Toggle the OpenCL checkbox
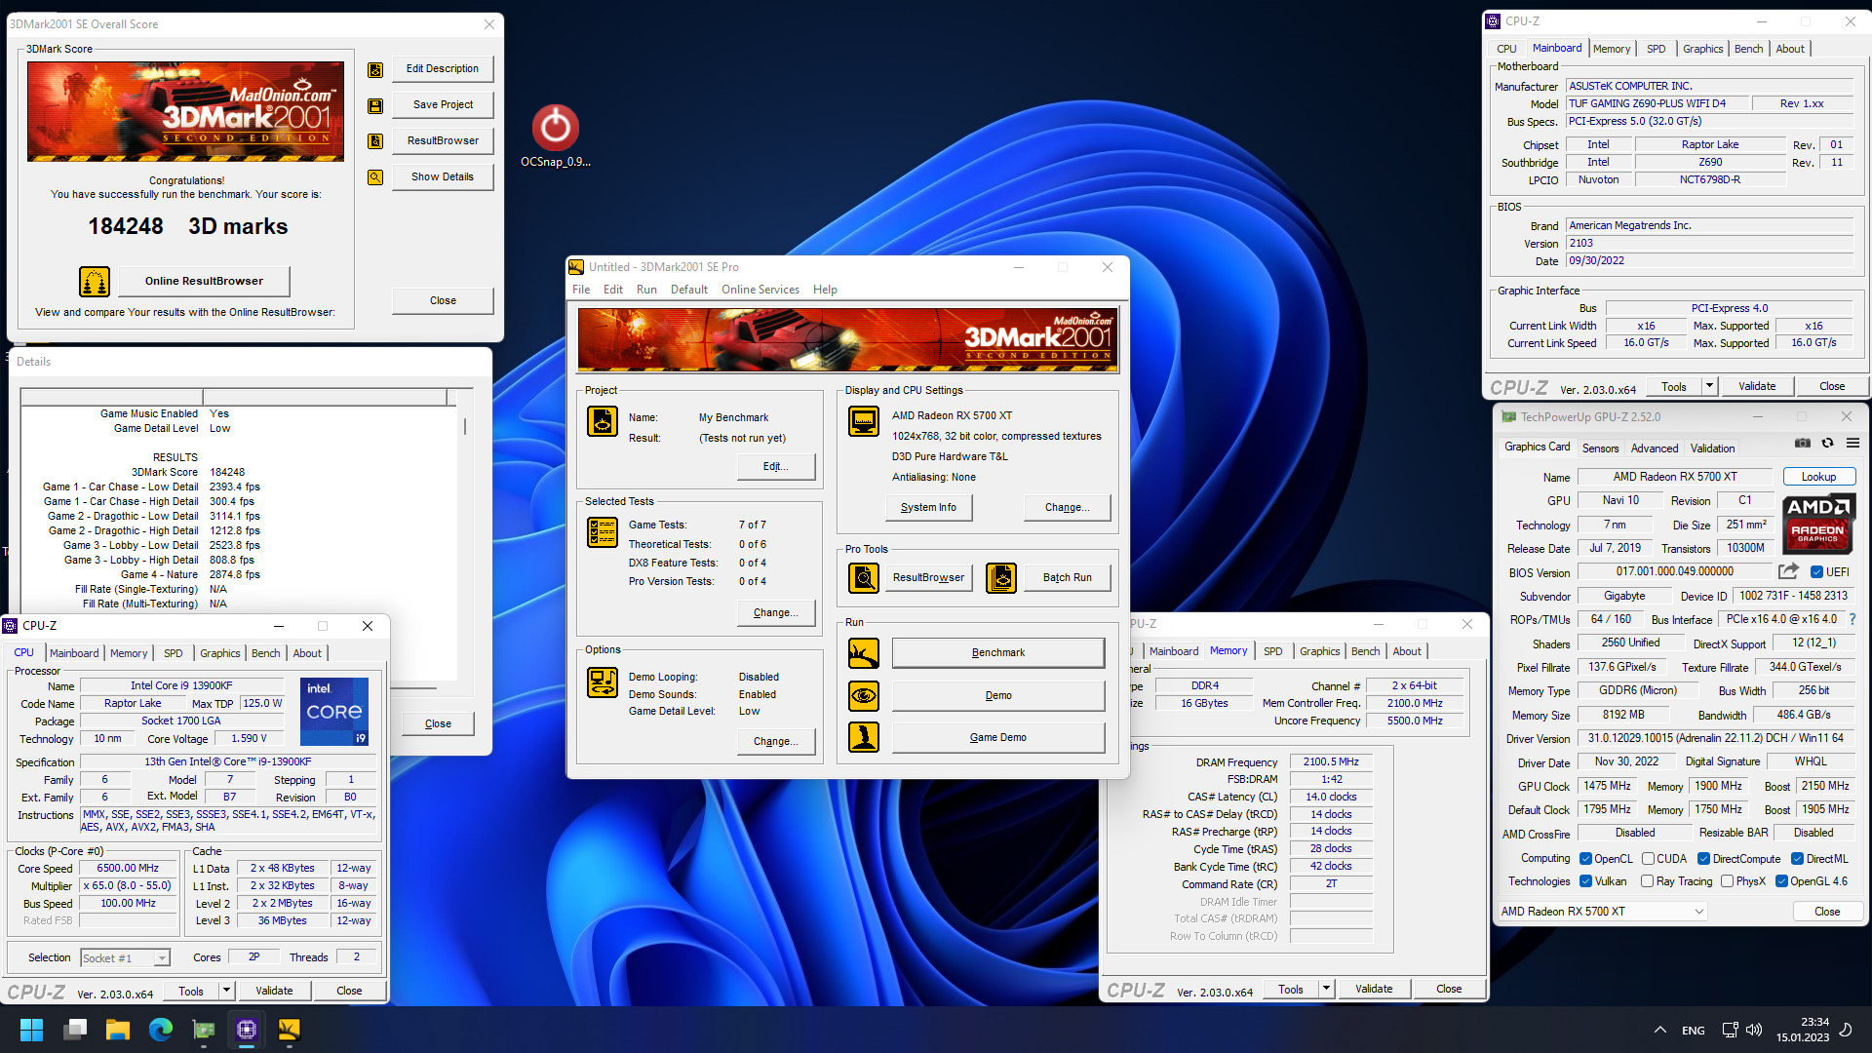This screenshot has width=1872, height=1053. (x=1586, y=859)
